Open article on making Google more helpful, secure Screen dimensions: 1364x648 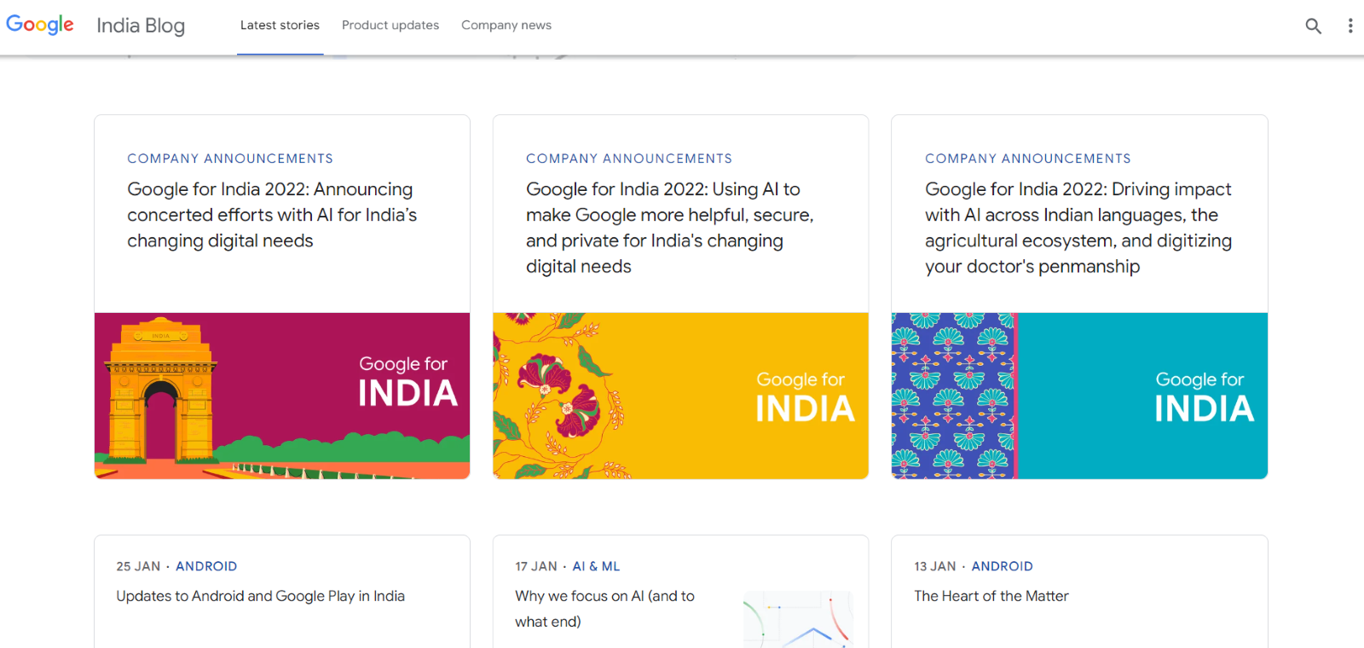point(670,228)
